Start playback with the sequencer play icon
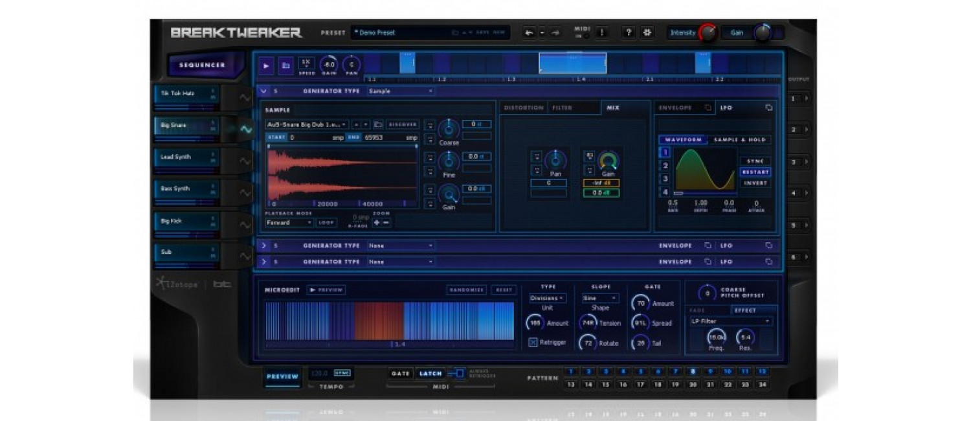The image size is (971, 421). click(266, 65)
